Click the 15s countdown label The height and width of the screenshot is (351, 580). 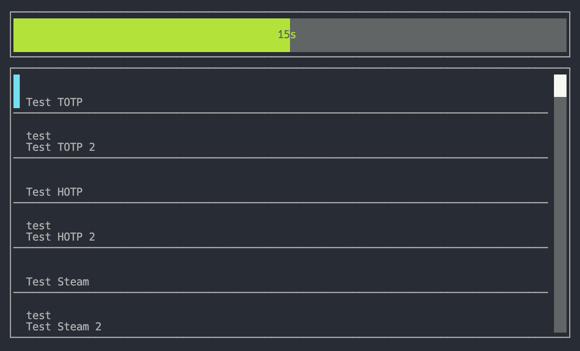pos(286,35)
